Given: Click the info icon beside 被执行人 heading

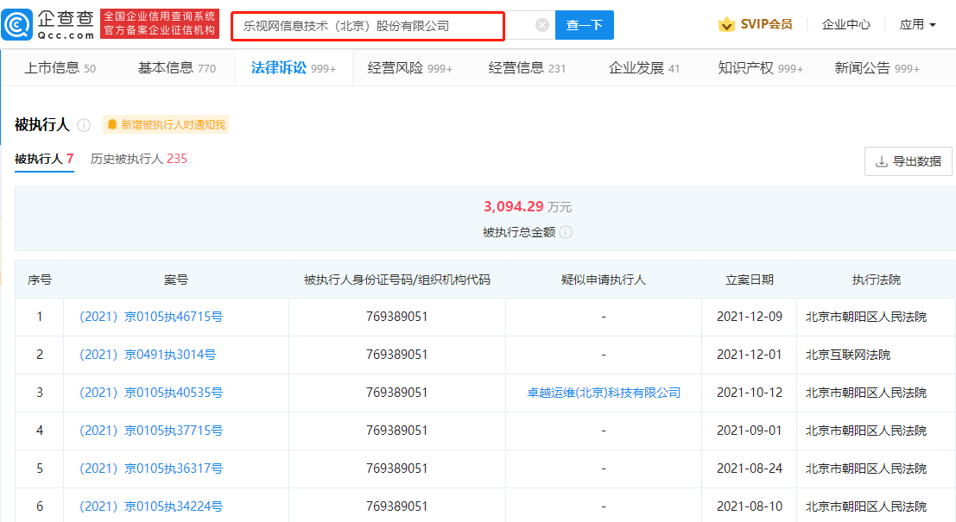Looking at the screenshot, I should 84,125.
